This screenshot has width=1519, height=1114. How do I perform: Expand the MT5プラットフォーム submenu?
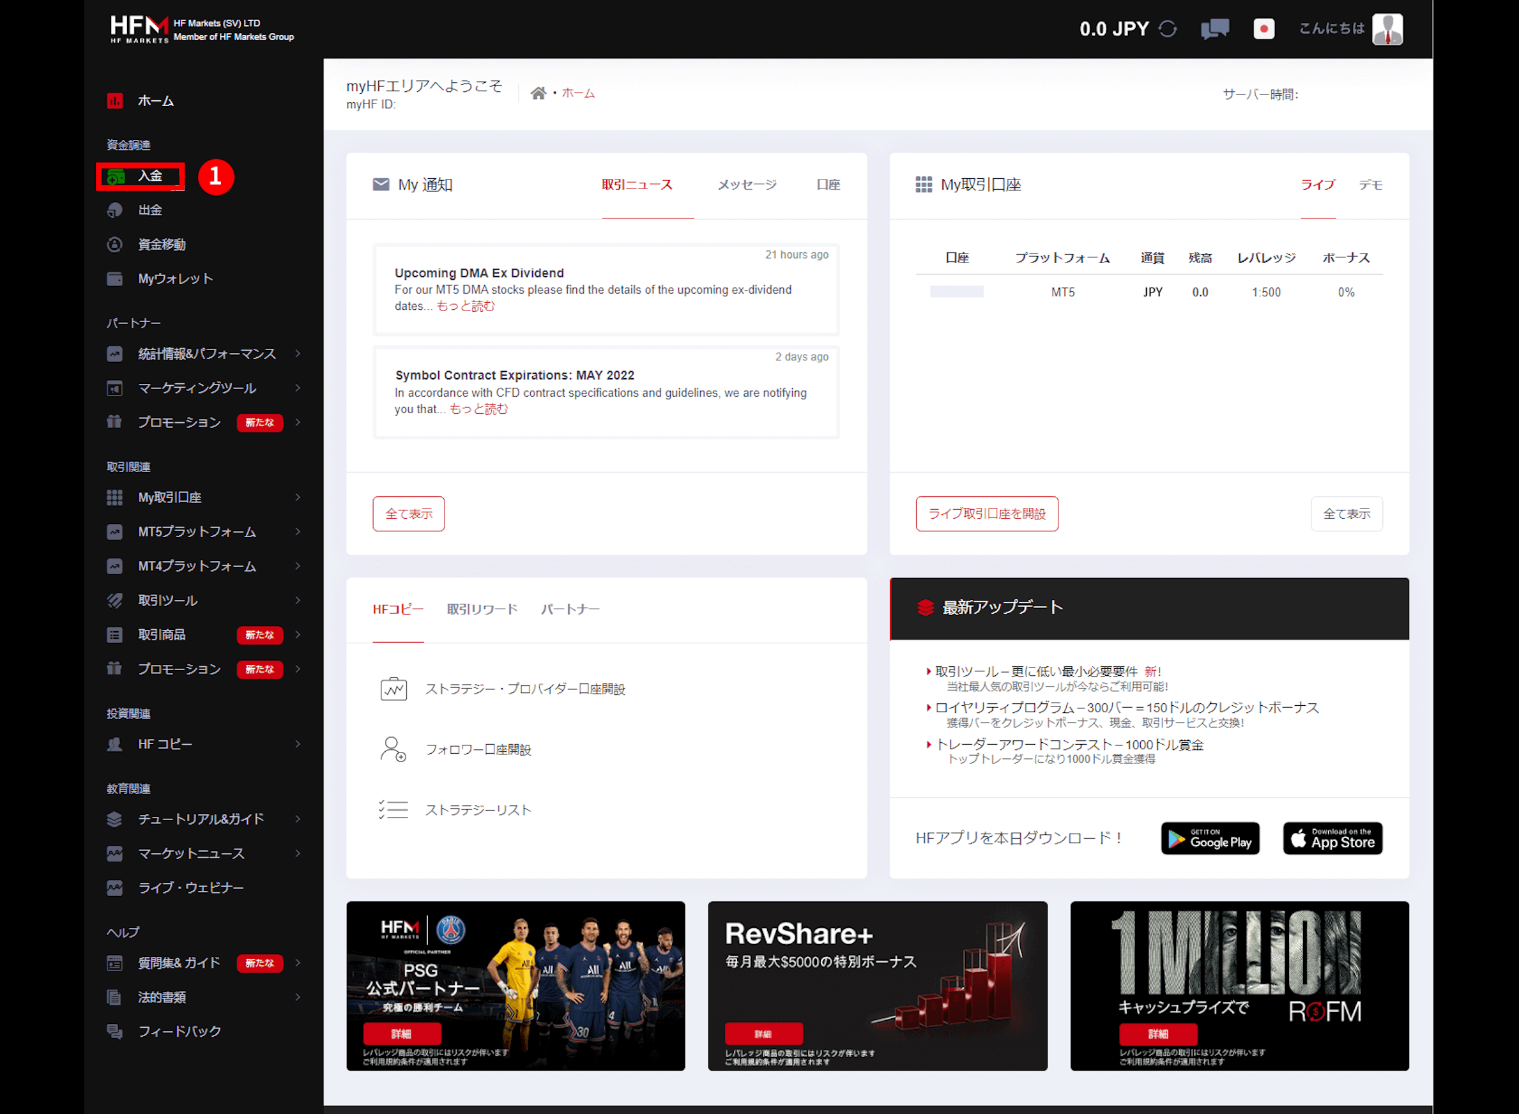[x=196, y=531]
